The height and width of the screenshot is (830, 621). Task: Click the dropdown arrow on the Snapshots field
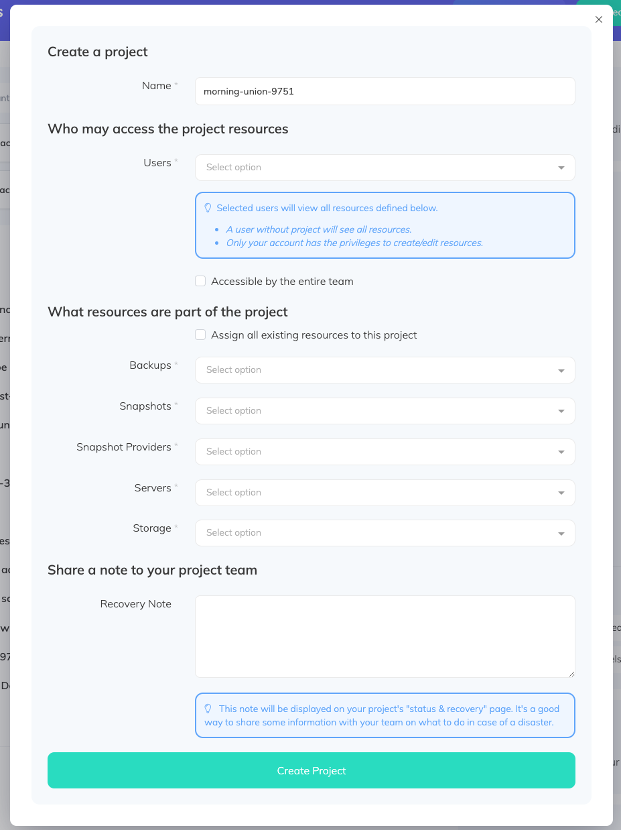click(561, 411)
